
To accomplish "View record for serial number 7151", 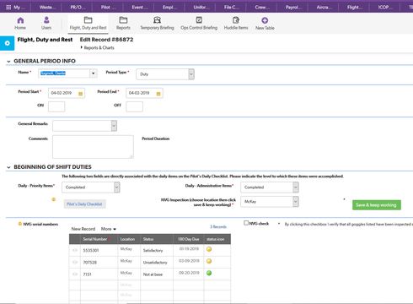I will point(75,274).
